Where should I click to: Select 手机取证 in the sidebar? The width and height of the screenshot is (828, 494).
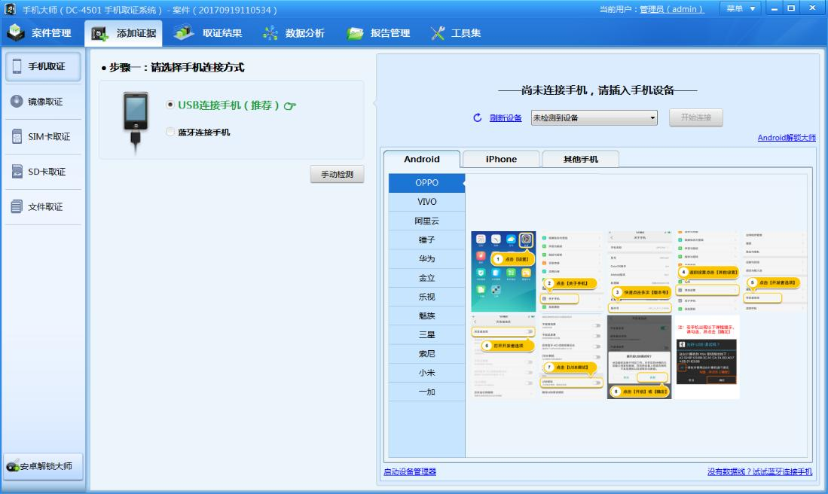click(43, 66)
